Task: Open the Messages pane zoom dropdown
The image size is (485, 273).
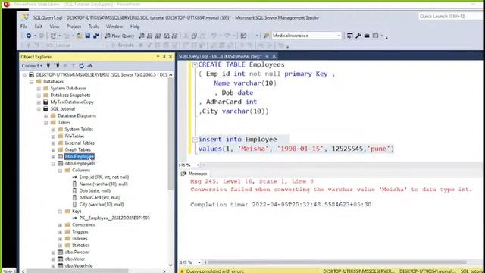Action: (199, 262)
